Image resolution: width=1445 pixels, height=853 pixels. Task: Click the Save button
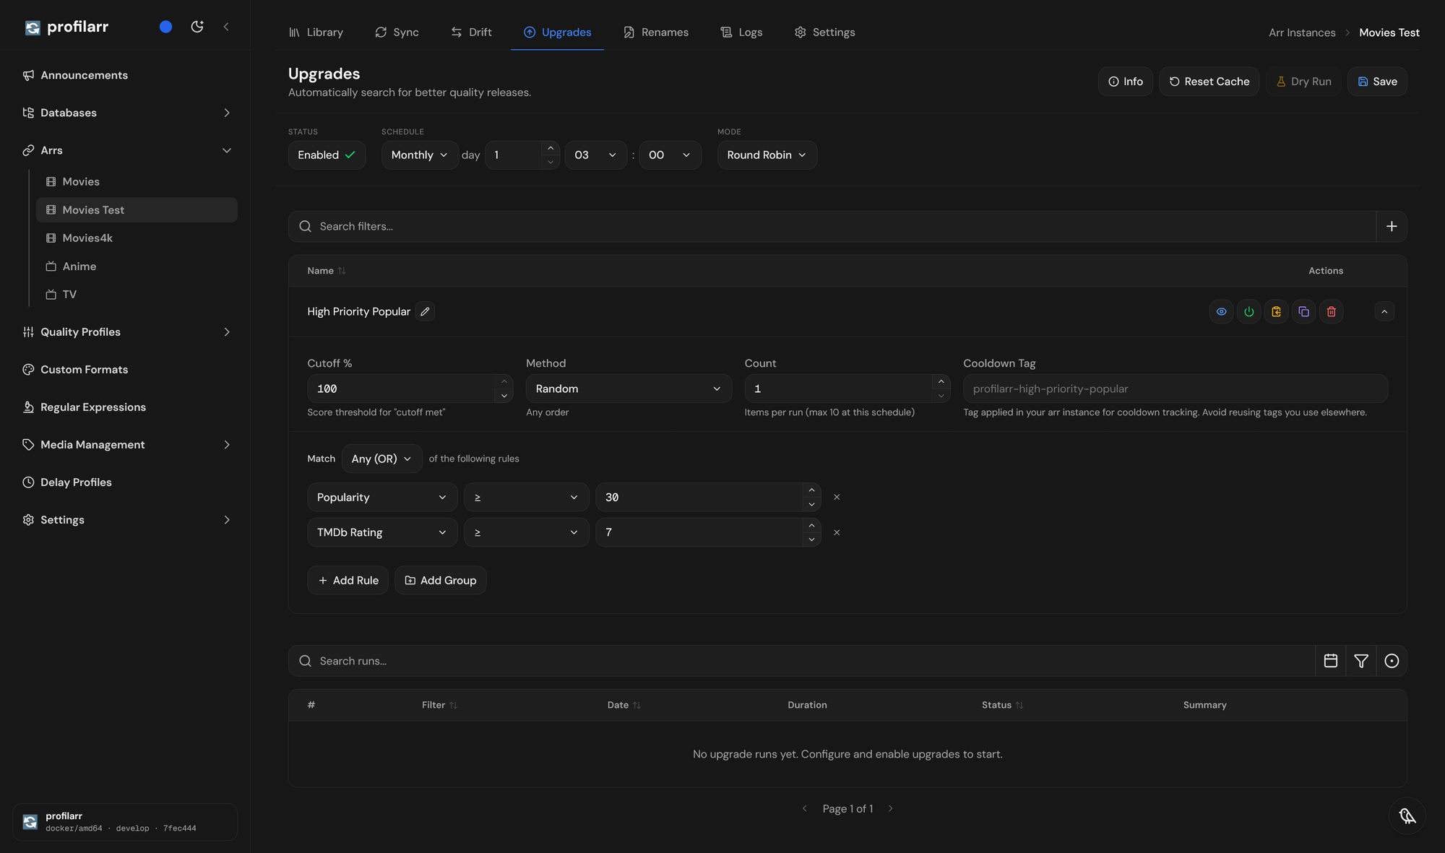pyautogui.click(x=1377, y=82)
